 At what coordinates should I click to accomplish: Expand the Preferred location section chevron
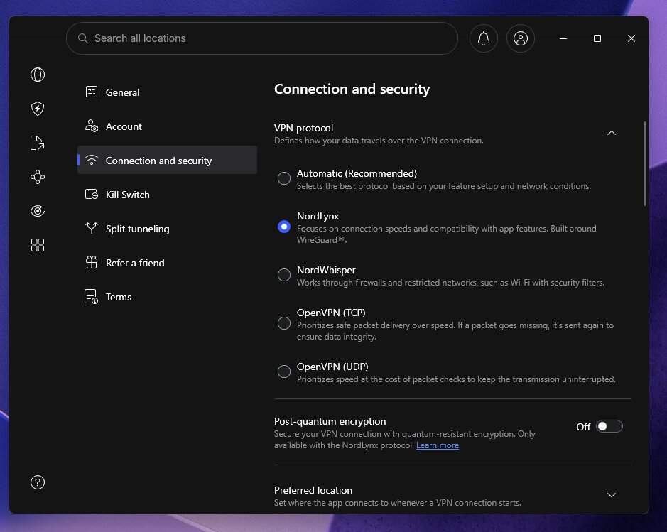tap(612, 495)
